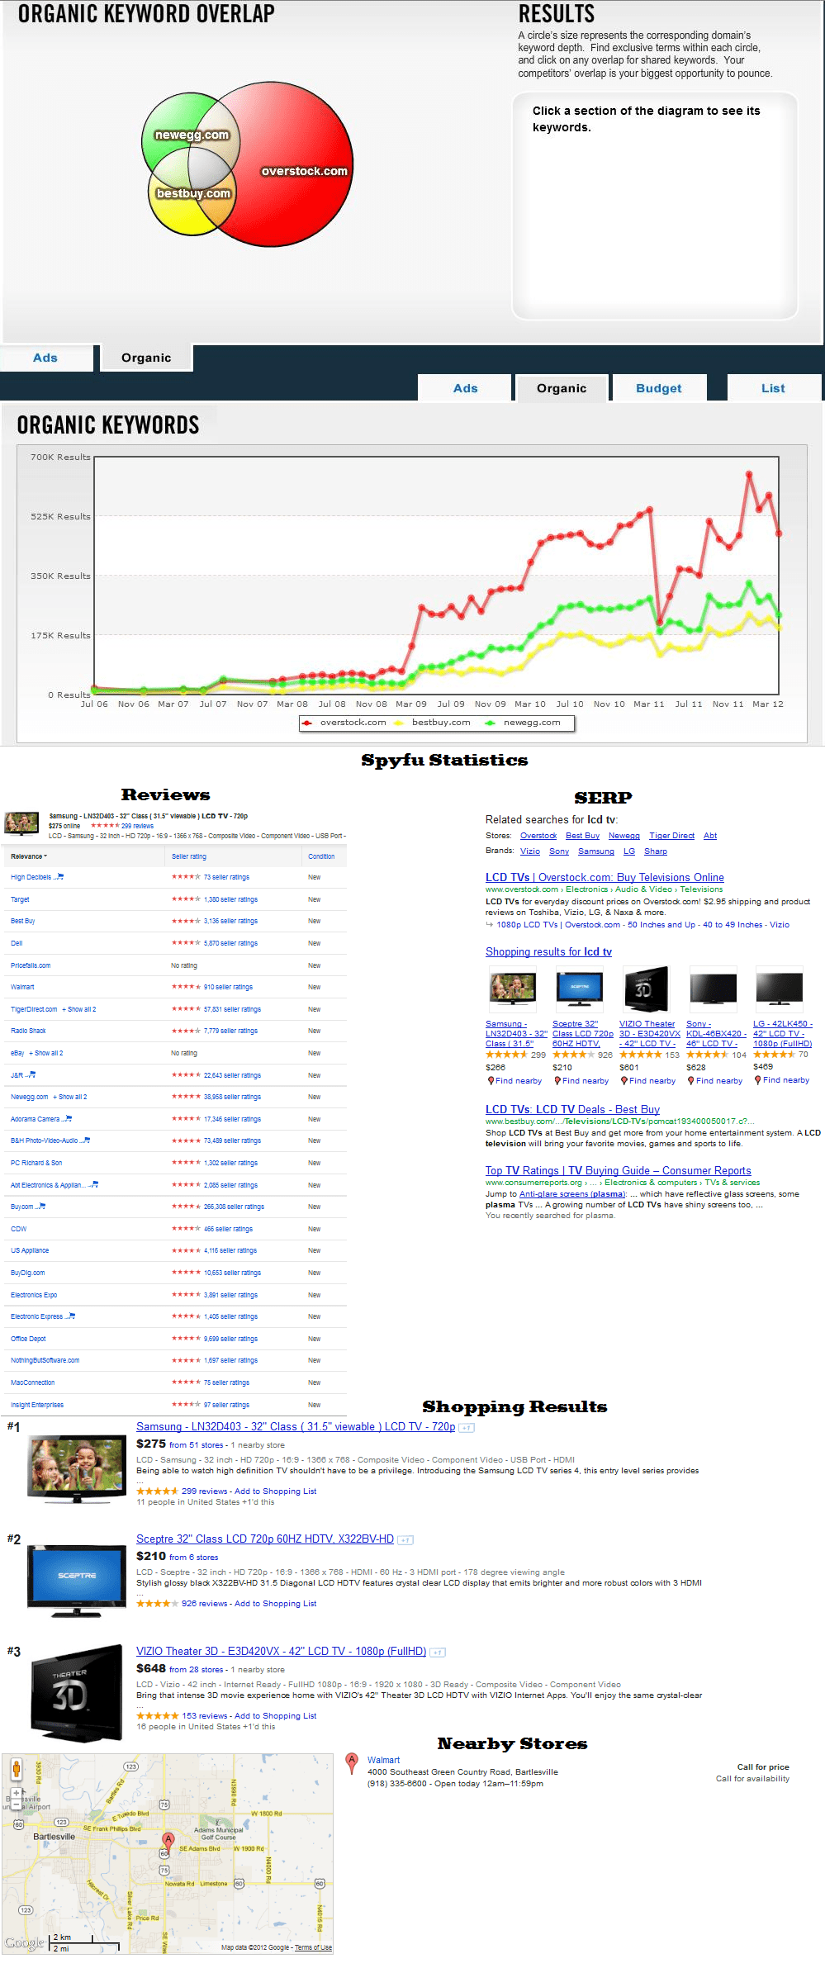Open LCD TV Deals - Best Buy link
Screen dimensions: 825x1968
coord(572,1109)
